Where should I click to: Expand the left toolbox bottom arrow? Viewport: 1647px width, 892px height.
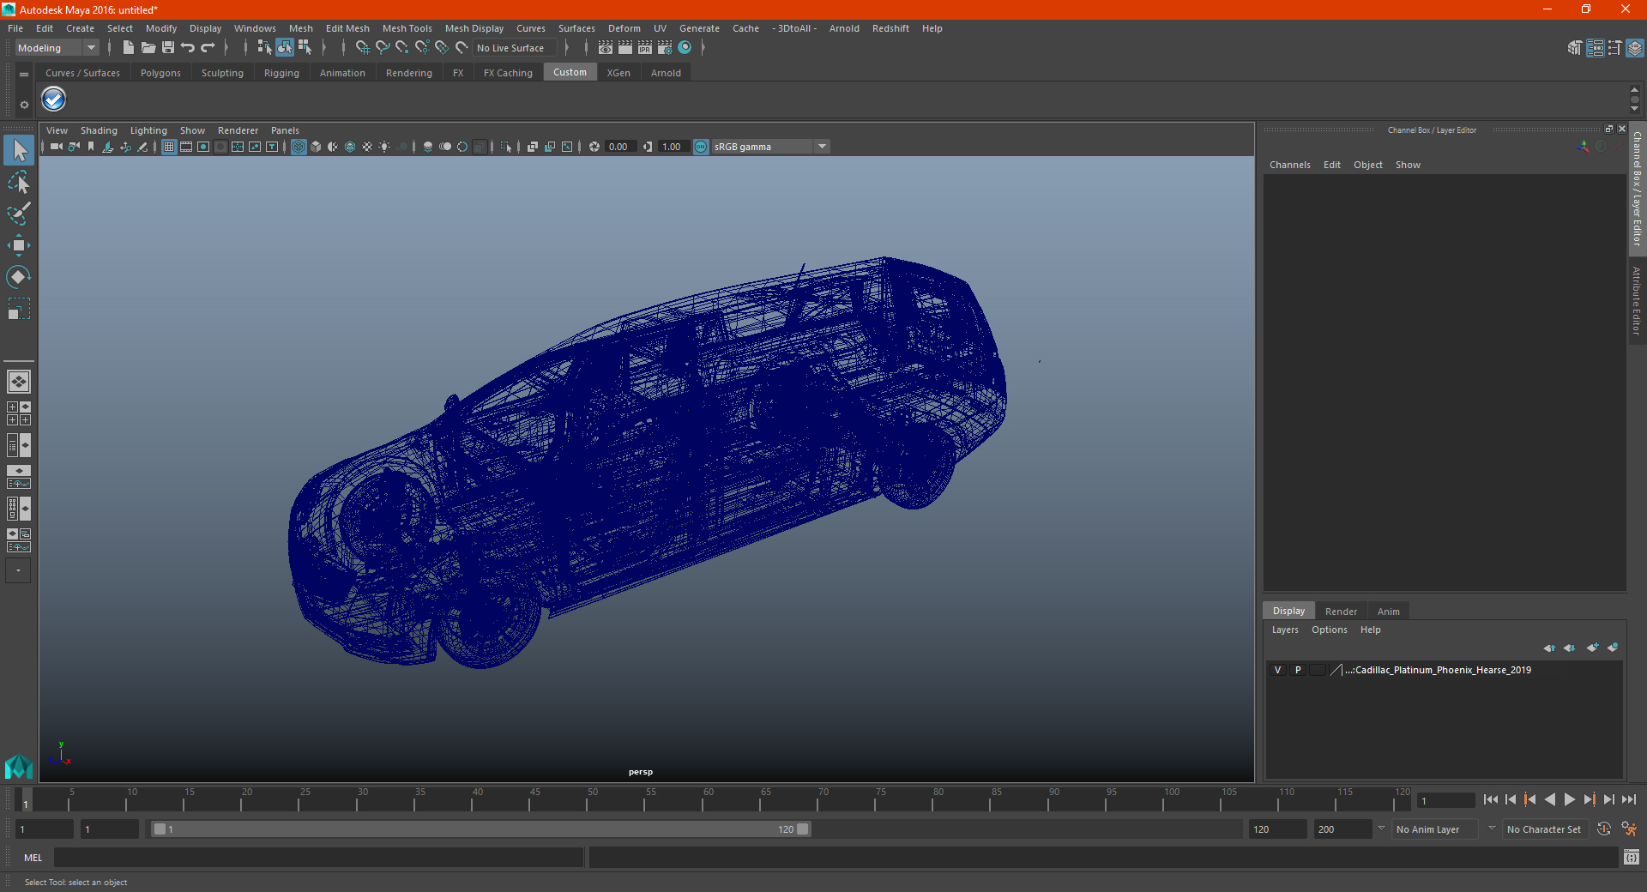click(x=19, y=570)
